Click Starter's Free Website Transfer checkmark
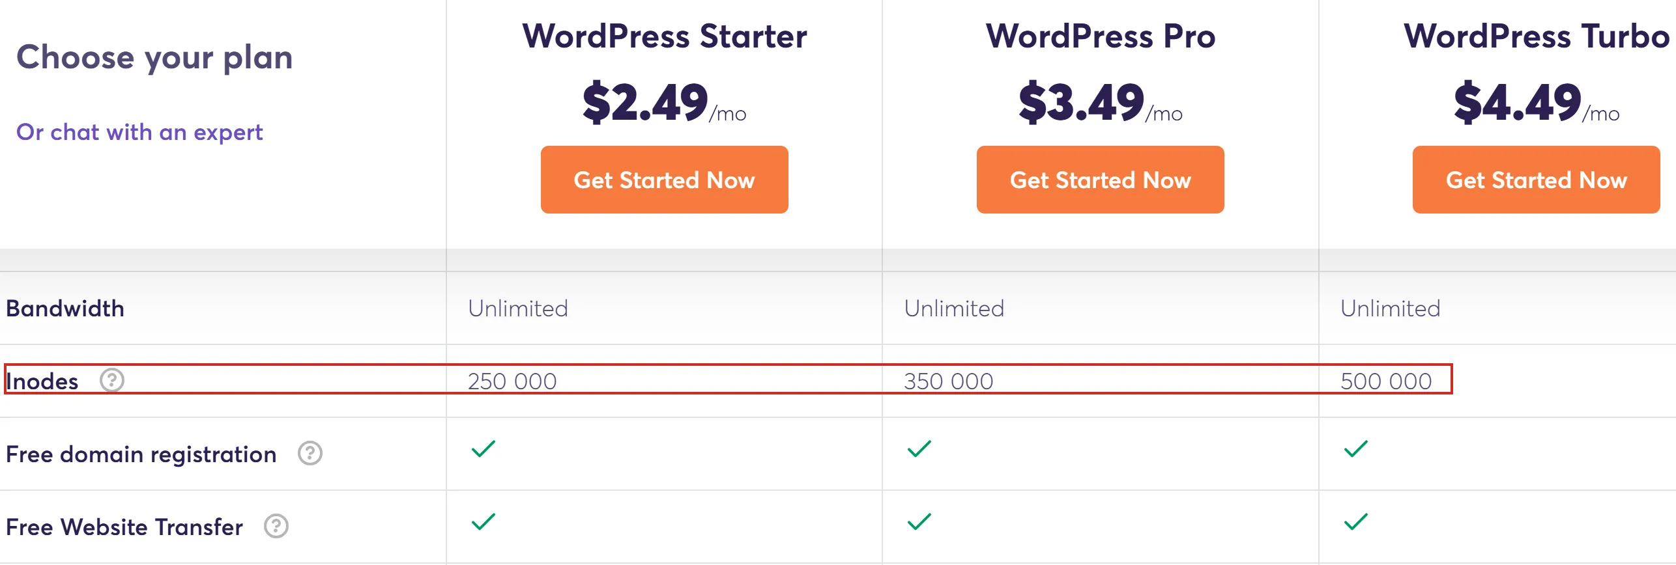Screen dimensions: 1676x565 click(x=484, y=521)
